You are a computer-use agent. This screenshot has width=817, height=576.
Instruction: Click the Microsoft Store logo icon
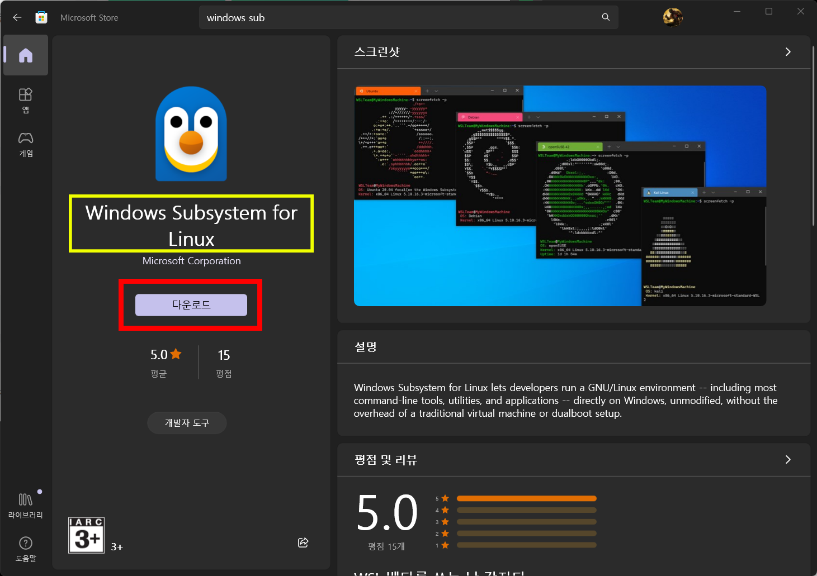tap(41, 17)
